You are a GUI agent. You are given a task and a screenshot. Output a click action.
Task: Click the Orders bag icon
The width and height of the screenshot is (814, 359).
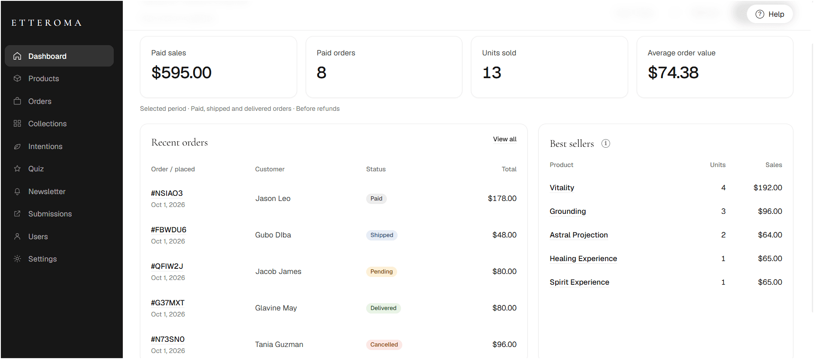(17, 101)
